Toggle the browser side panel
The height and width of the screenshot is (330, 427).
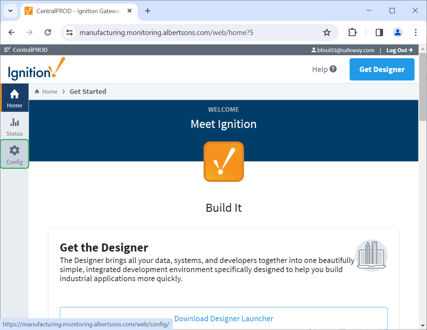point(379,33)
